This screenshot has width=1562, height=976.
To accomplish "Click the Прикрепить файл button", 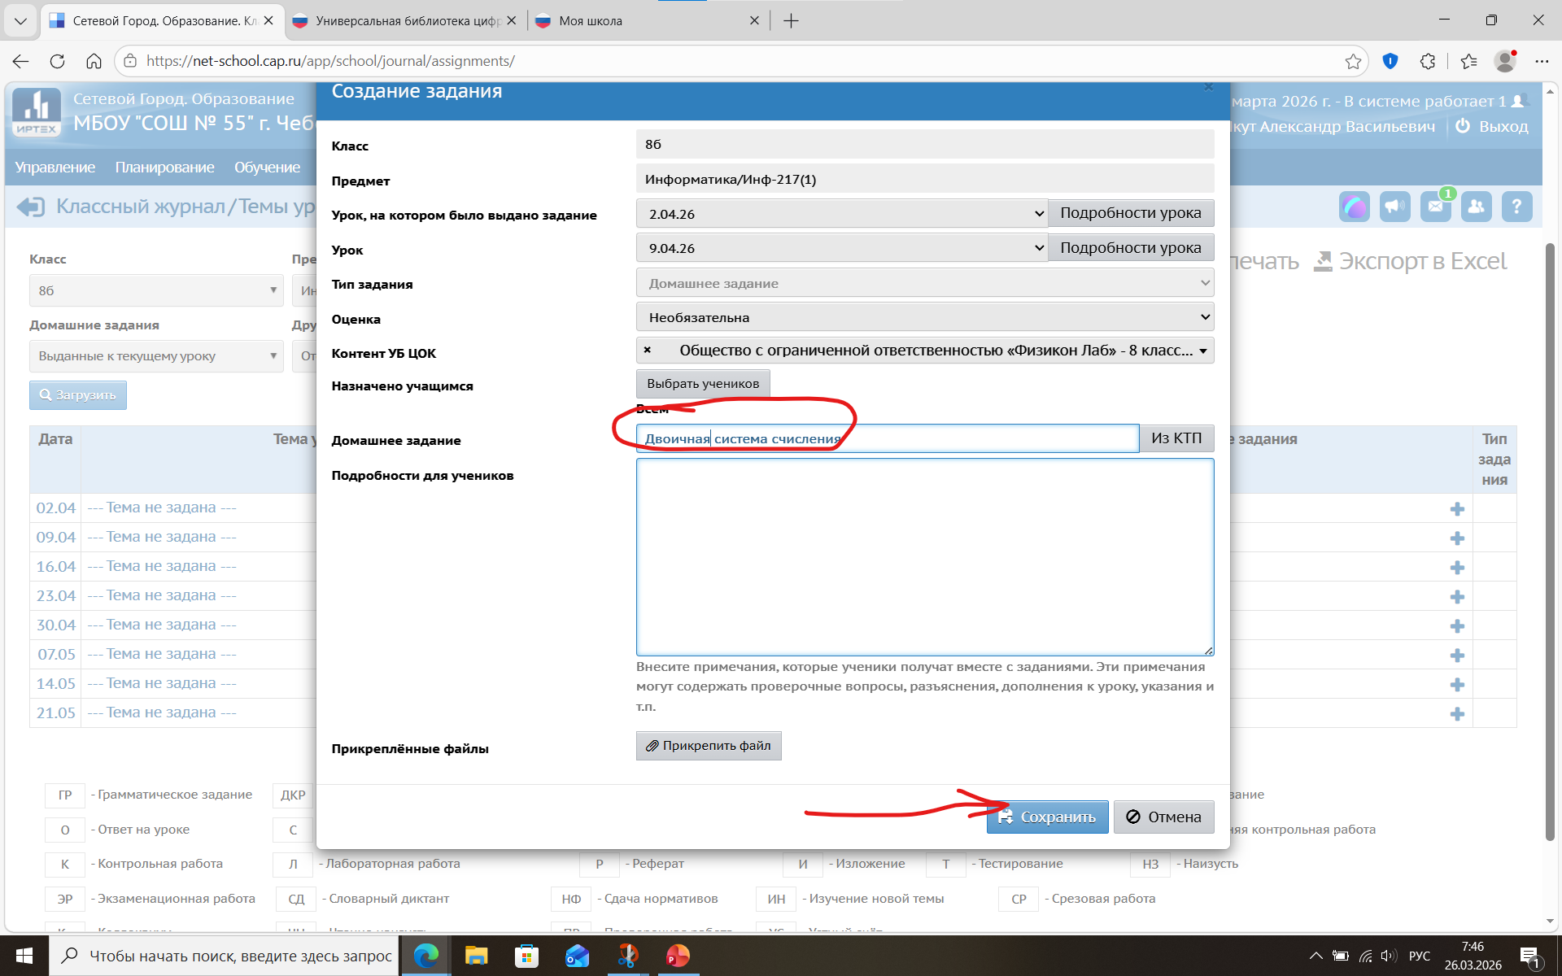I will [x=709, y=746].
